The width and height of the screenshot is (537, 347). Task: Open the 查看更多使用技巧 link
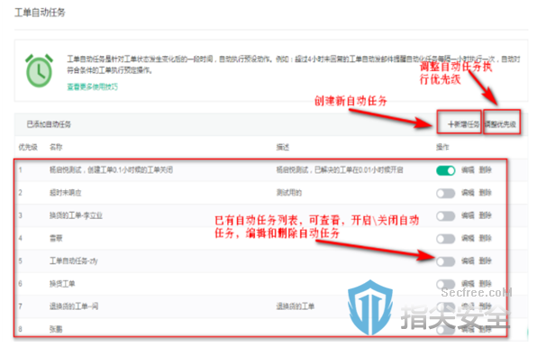click(x=92, y=87)
